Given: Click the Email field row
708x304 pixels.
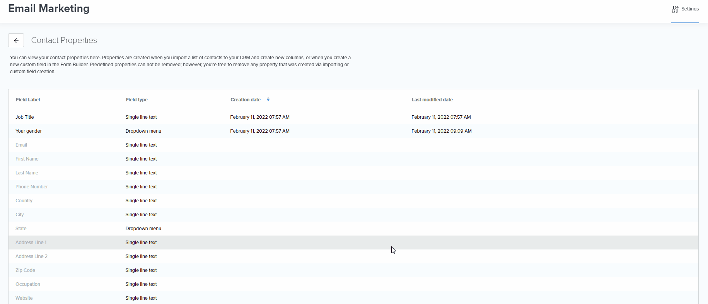Looking at the screenshot, I should tap(21, 145).
